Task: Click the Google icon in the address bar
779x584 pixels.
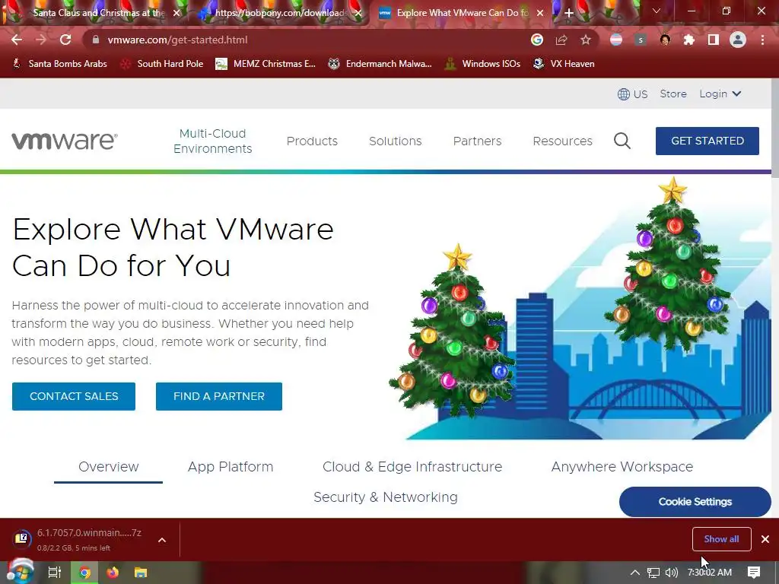Action: pyautogui.click(x=536, y=40)
